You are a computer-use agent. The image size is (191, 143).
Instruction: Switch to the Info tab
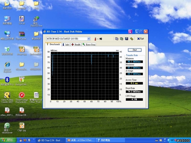point(66,44)
